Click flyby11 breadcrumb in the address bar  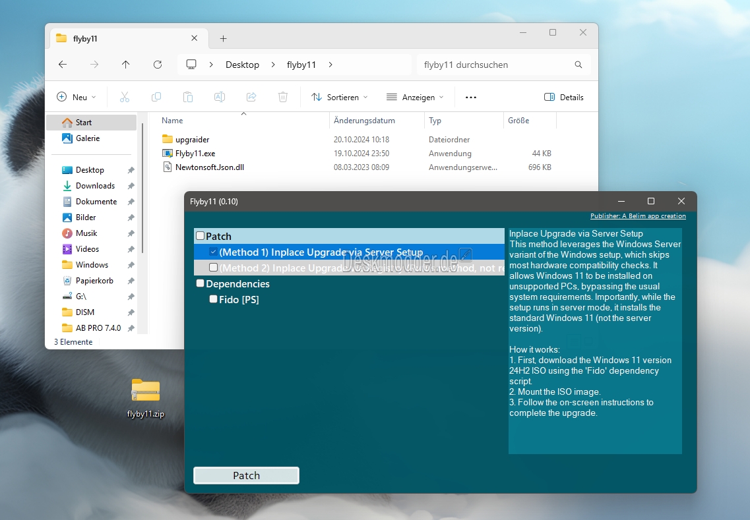click(301, 65)
